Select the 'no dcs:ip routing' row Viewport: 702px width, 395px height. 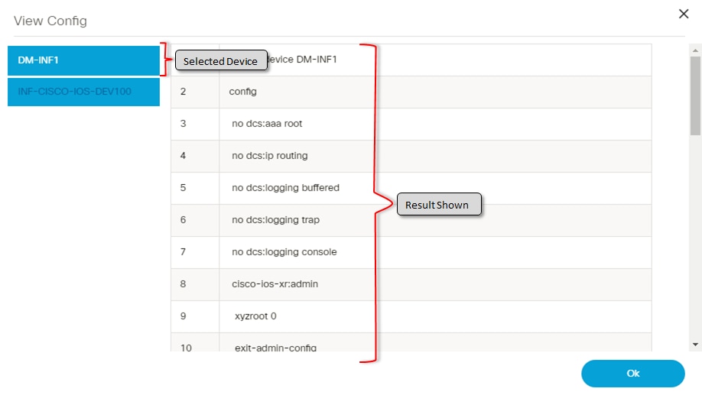(269, 156)
